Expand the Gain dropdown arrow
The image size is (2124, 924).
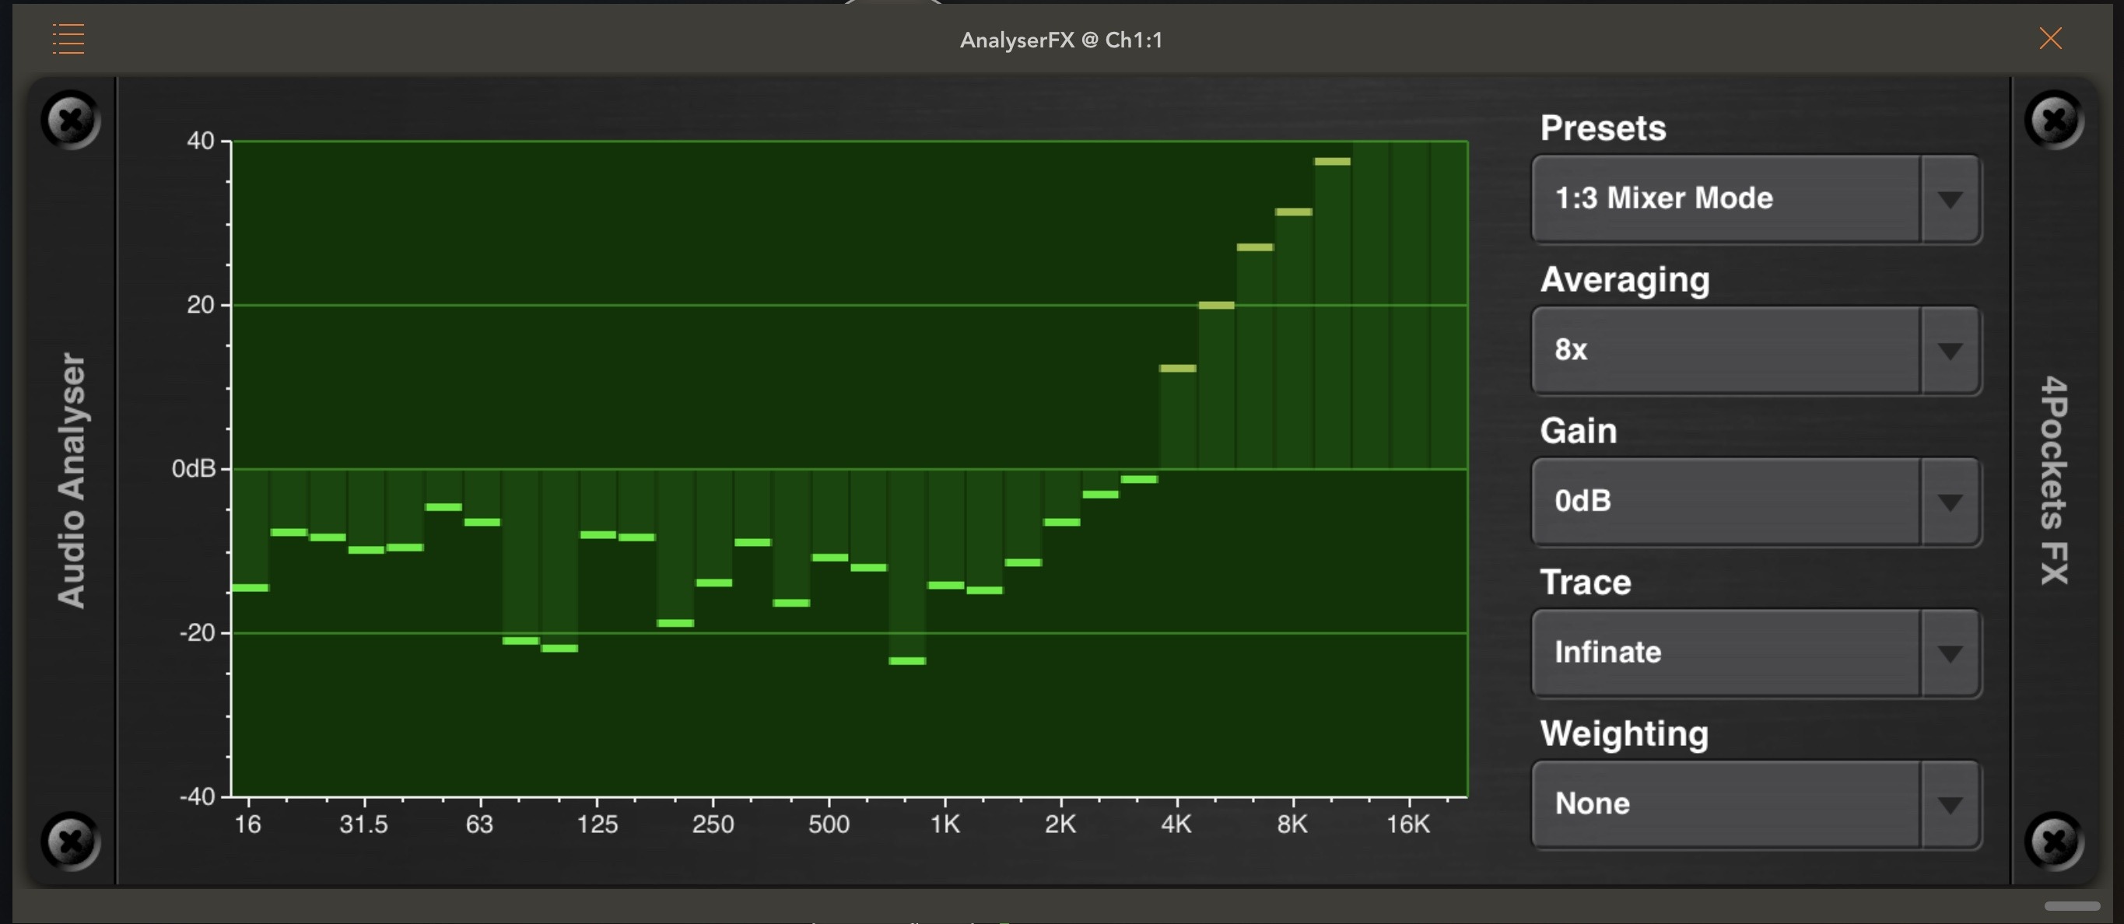[1949, 502]
